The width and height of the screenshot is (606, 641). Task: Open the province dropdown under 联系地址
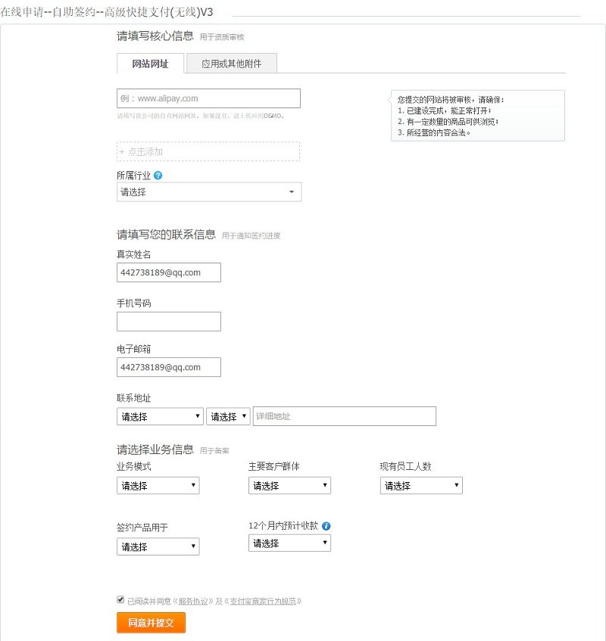(160, 416)
